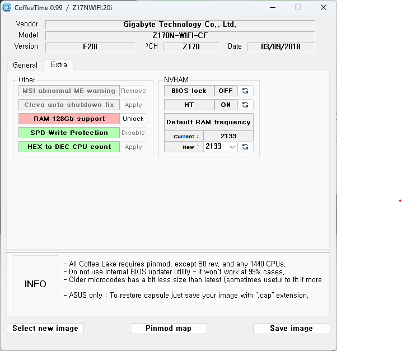Click the PCH field Z170
The image size is (402, 351).
(191, 47)
